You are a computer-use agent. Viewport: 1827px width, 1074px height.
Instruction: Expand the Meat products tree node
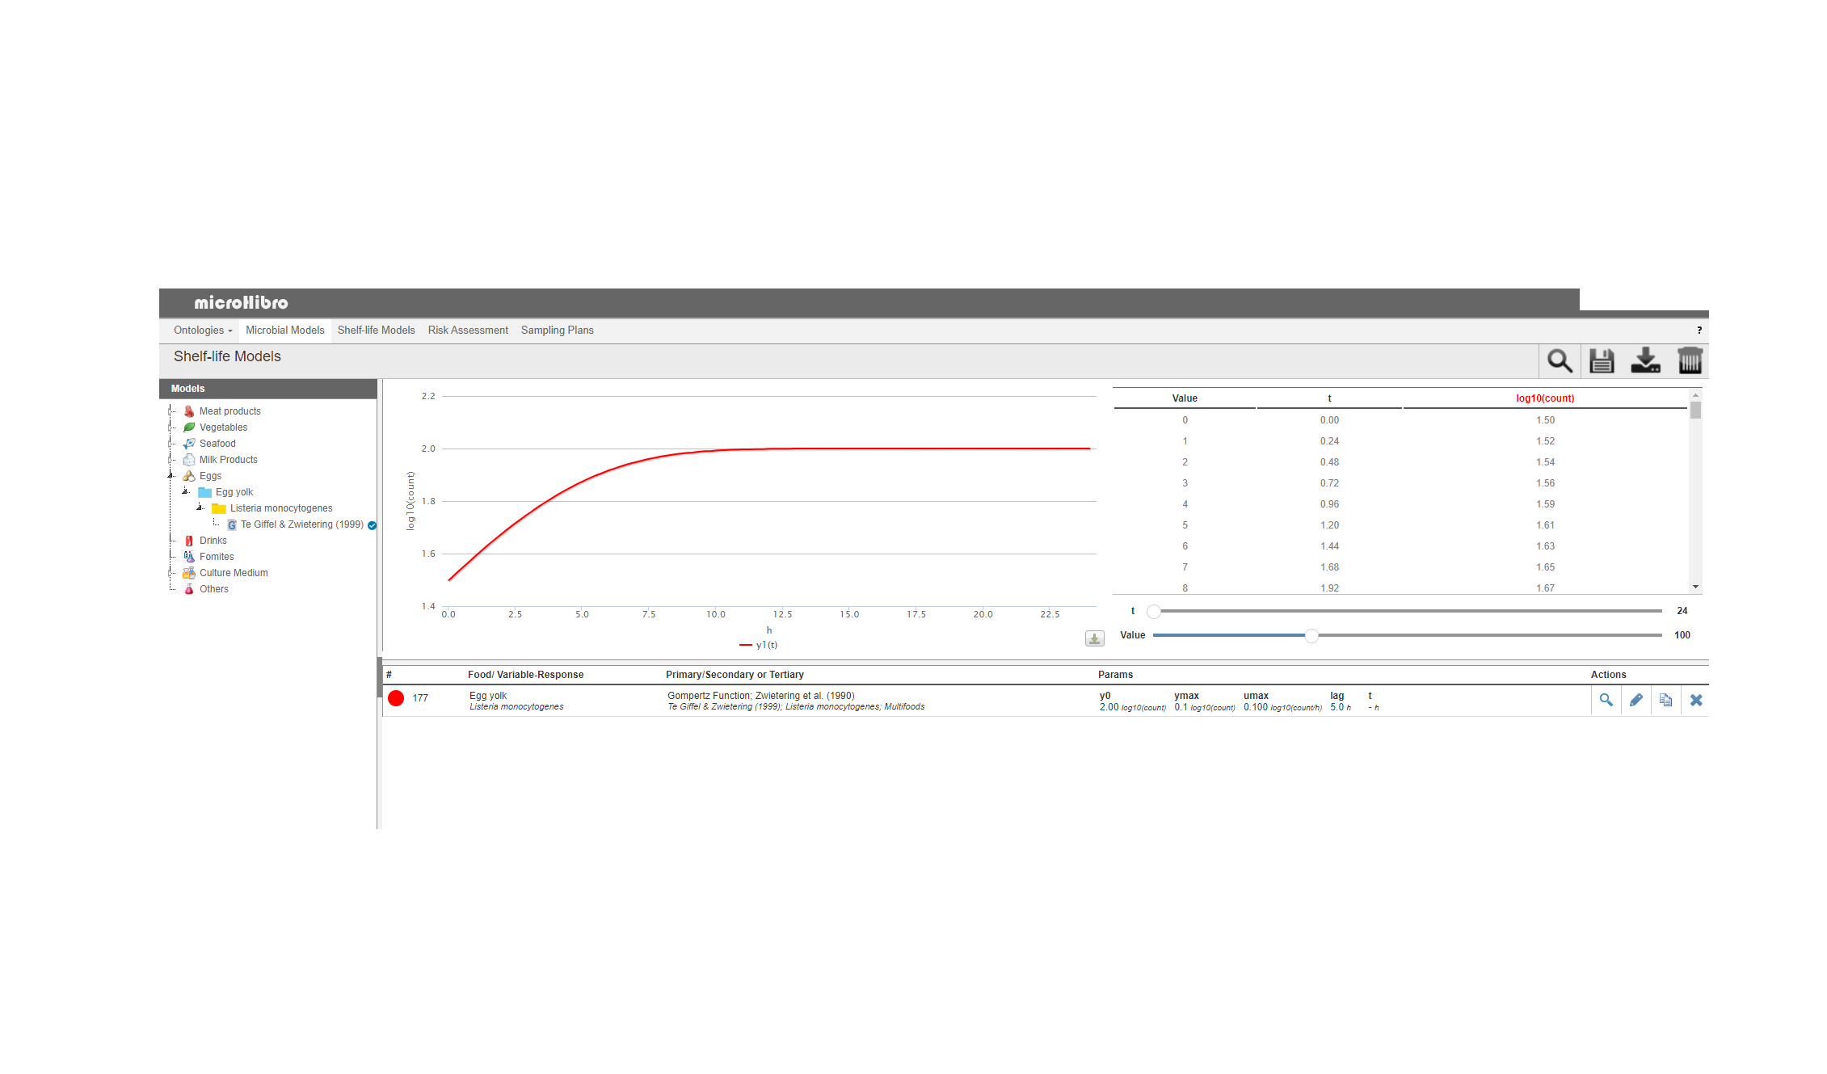[170, 411]
